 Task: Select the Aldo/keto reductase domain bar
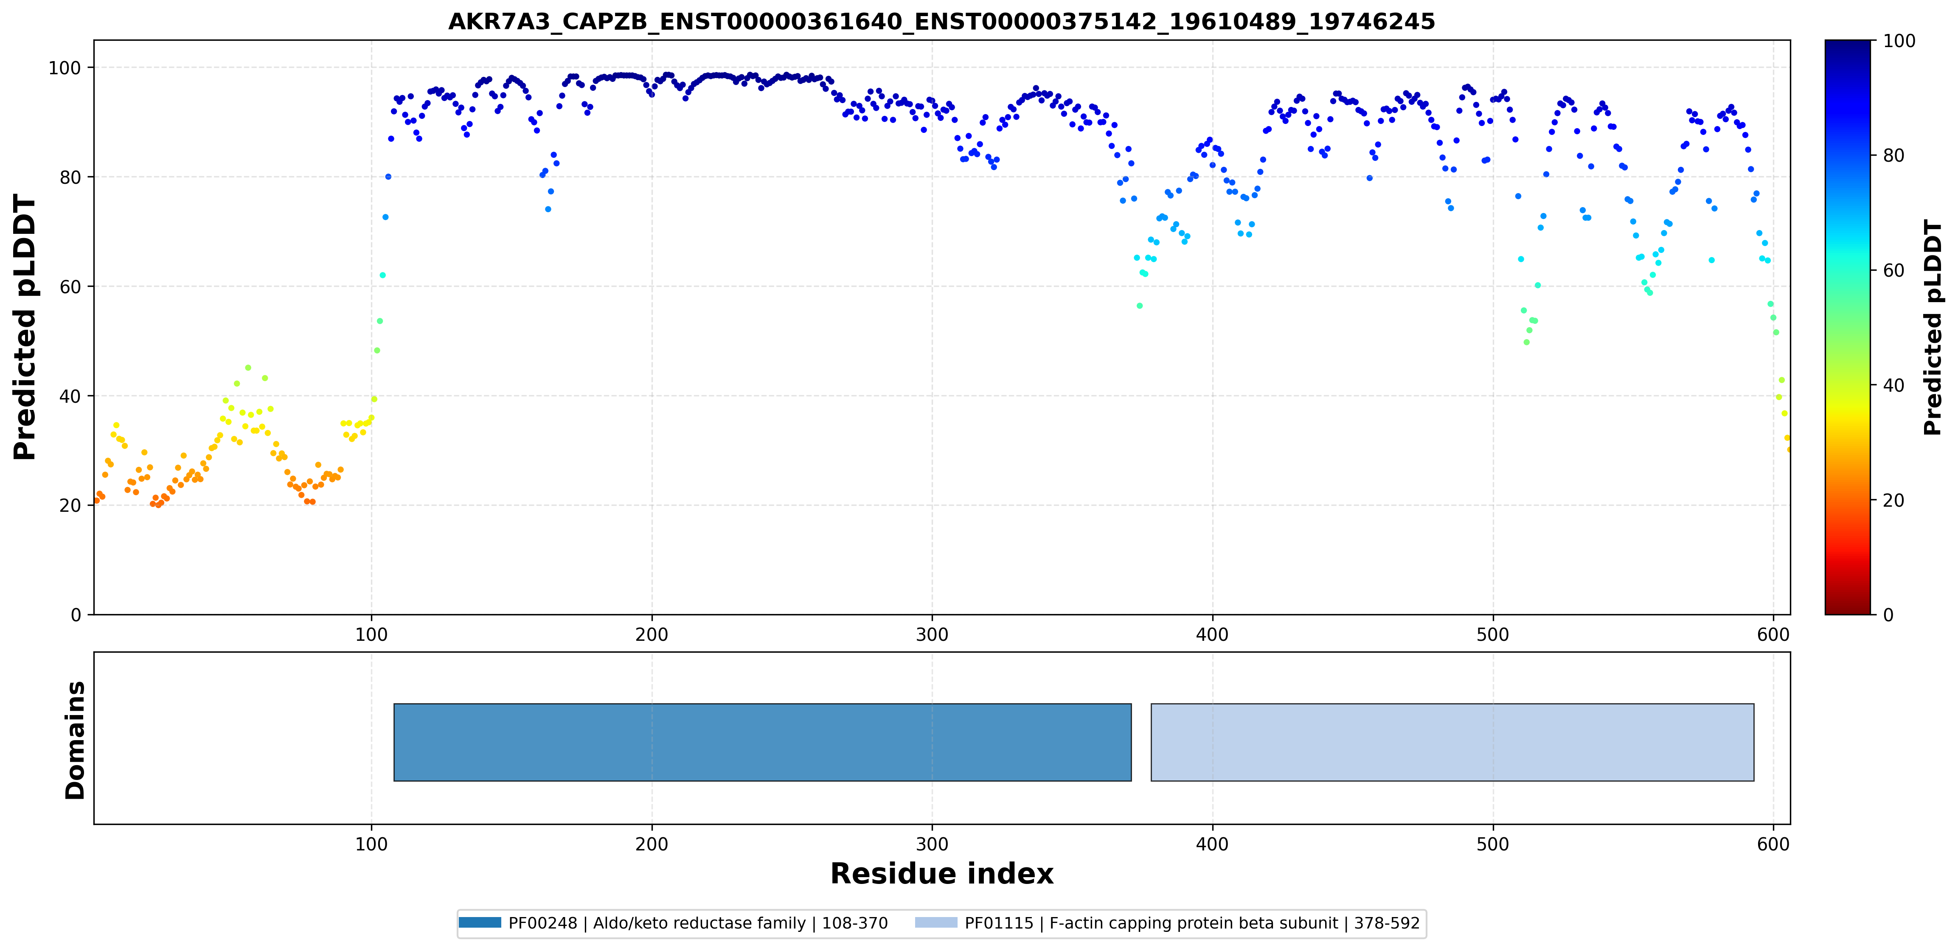(762, 742)
